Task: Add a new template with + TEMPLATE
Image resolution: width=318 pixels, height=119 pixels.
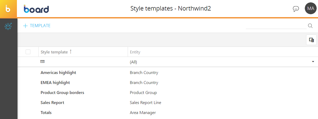Action: click(x=37, y=26)
